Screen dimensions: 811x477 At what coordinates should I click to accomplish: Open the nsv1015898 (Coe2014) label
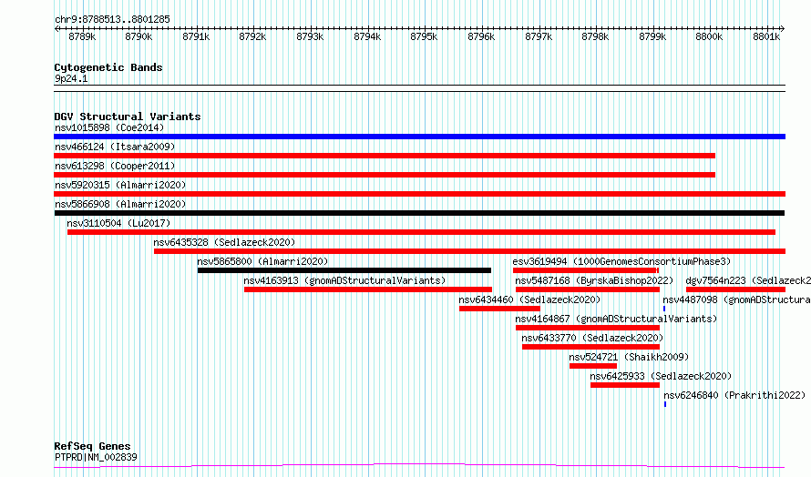(109, 127)
